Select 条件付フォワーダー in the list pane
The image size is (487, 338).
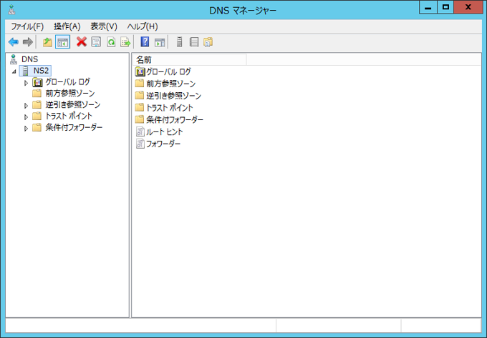click(175, 119)
